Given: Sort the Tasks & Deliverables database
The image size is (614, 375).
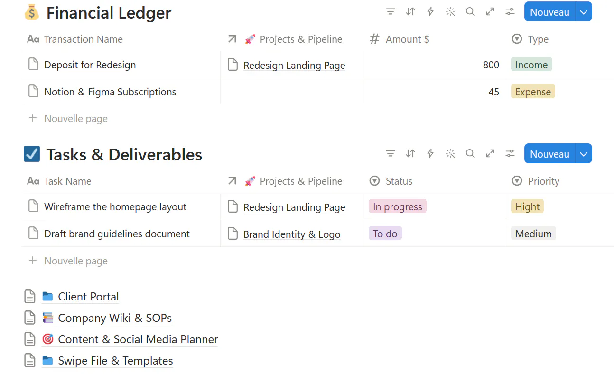Looking at the screenshot, I should pos(410,153).
